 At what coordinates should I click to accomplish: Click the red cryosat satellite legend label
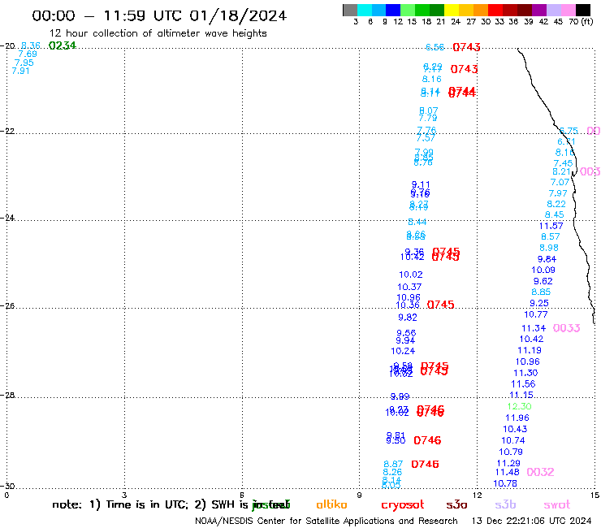pos(403,505)
